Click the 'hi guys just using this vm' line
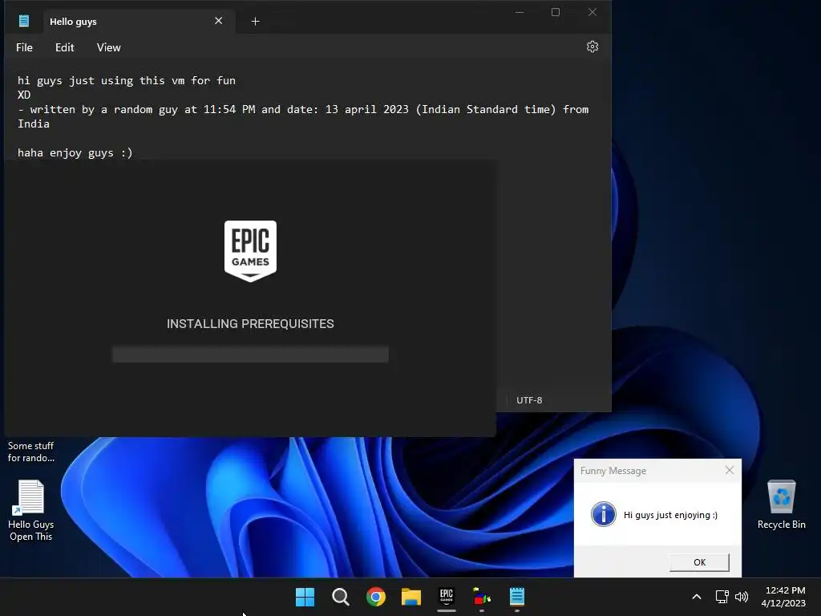Screen dimensions: 821x616 126,81
